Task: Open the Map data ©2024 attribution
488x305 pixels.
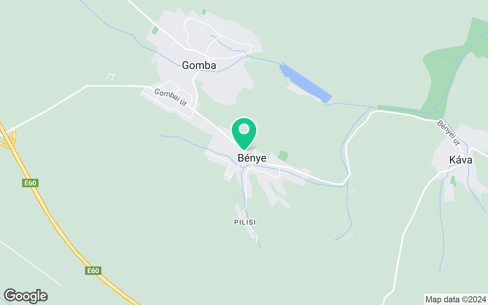Action: tap(456, 299)
